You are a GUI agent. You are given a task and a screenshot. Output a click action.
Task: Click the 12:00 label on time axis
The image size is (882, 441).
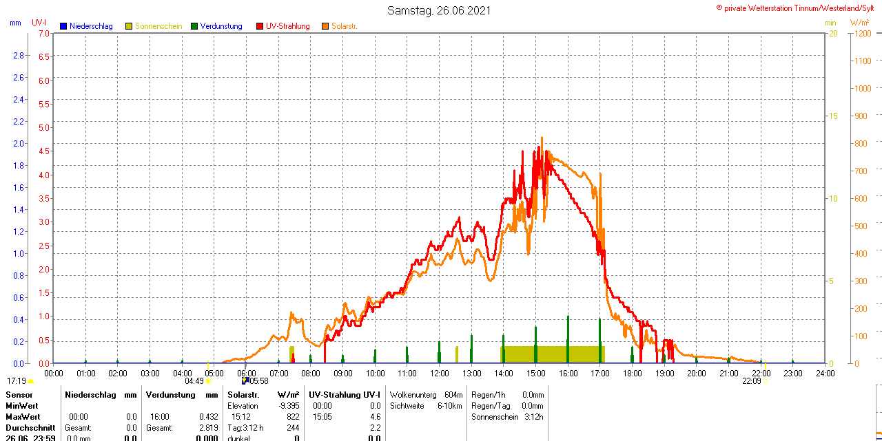tap(439, 373)
